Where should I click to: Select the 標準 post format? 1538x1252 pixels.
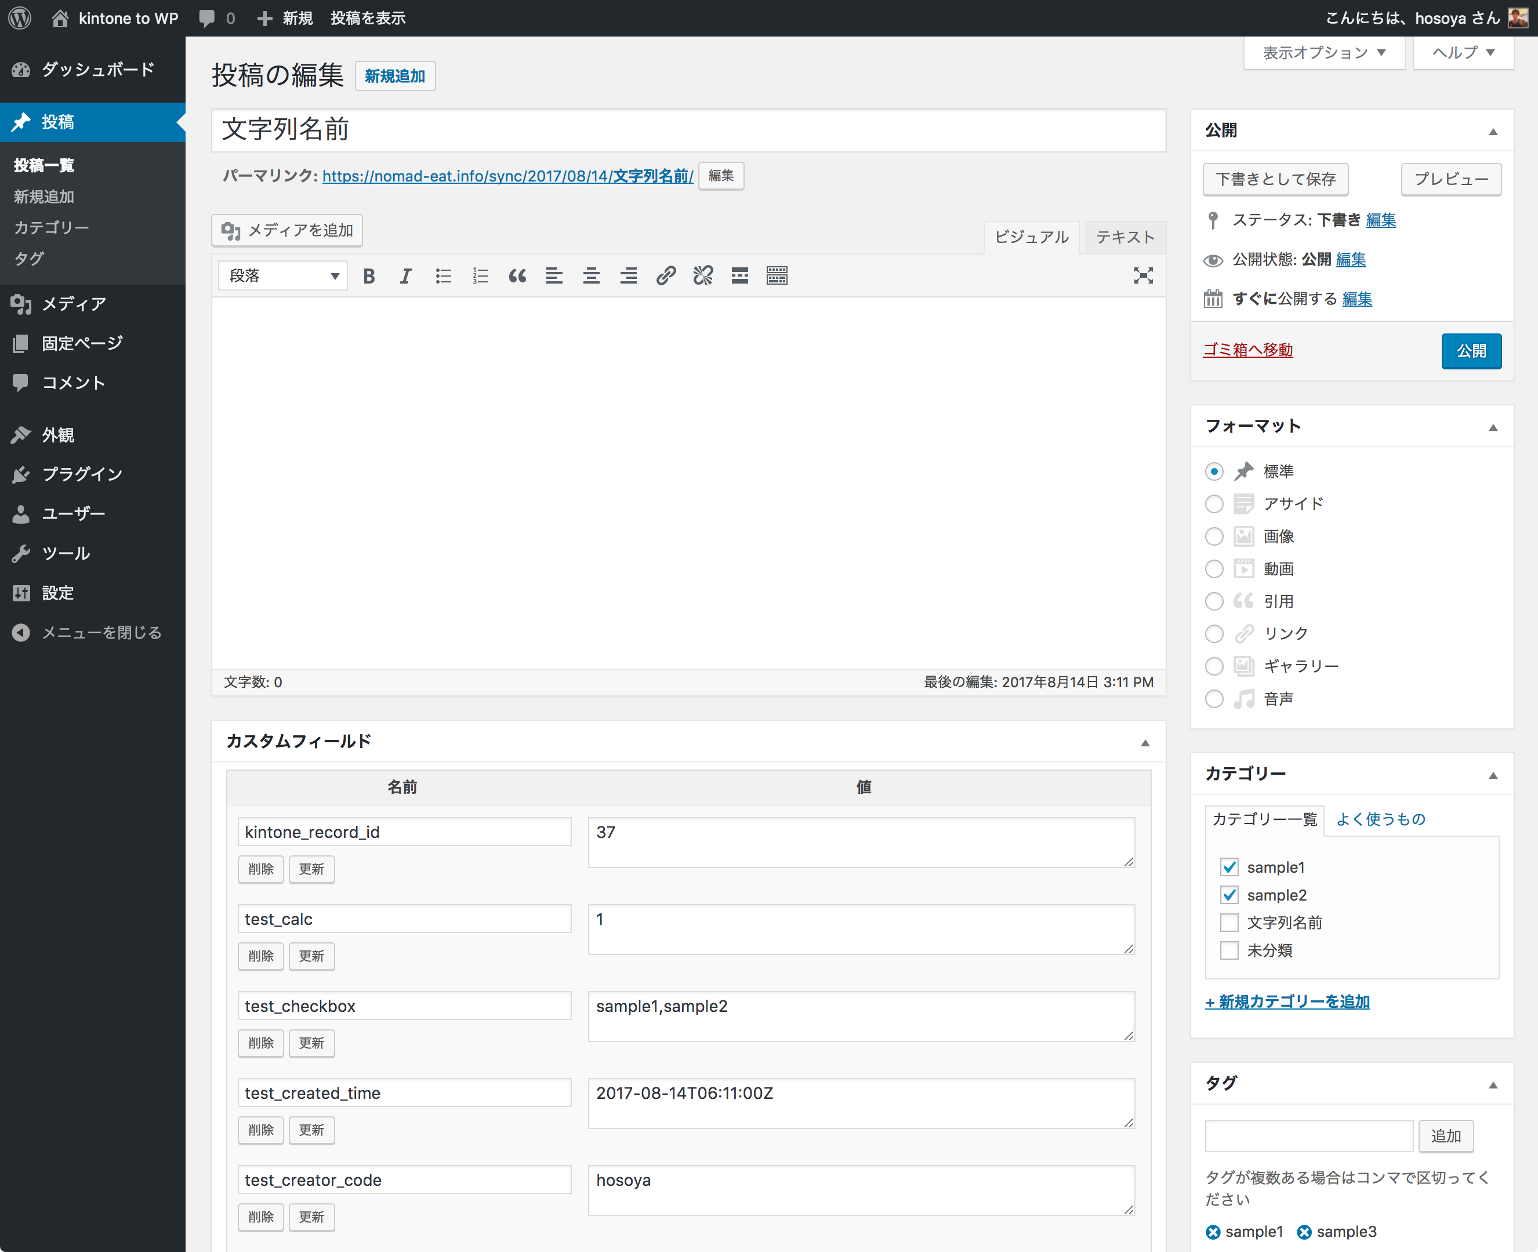(x=1214, y=471)
